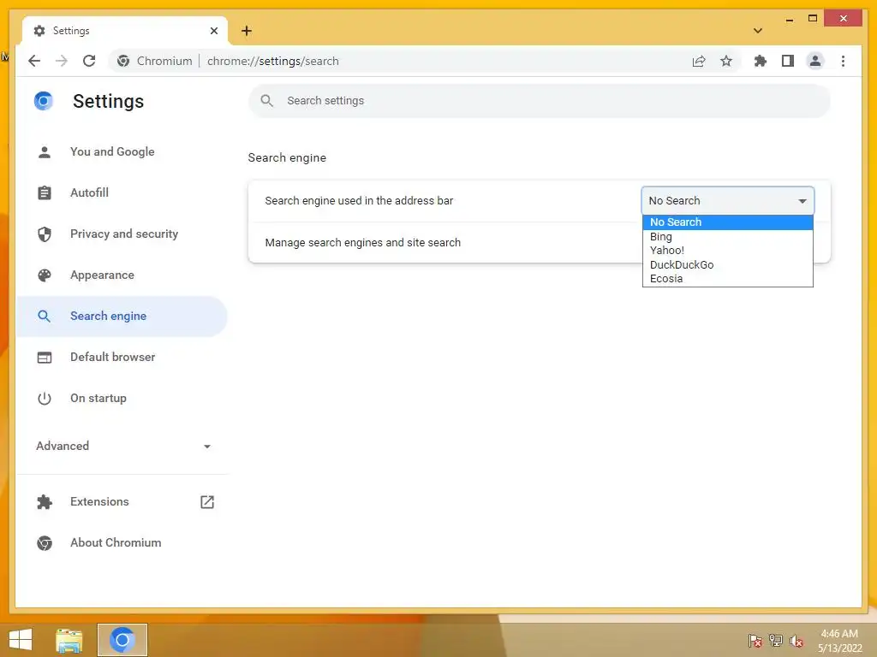This screenshot has width=877, height=657.
Task: Open the Appearance section
Action: point(122,275)
